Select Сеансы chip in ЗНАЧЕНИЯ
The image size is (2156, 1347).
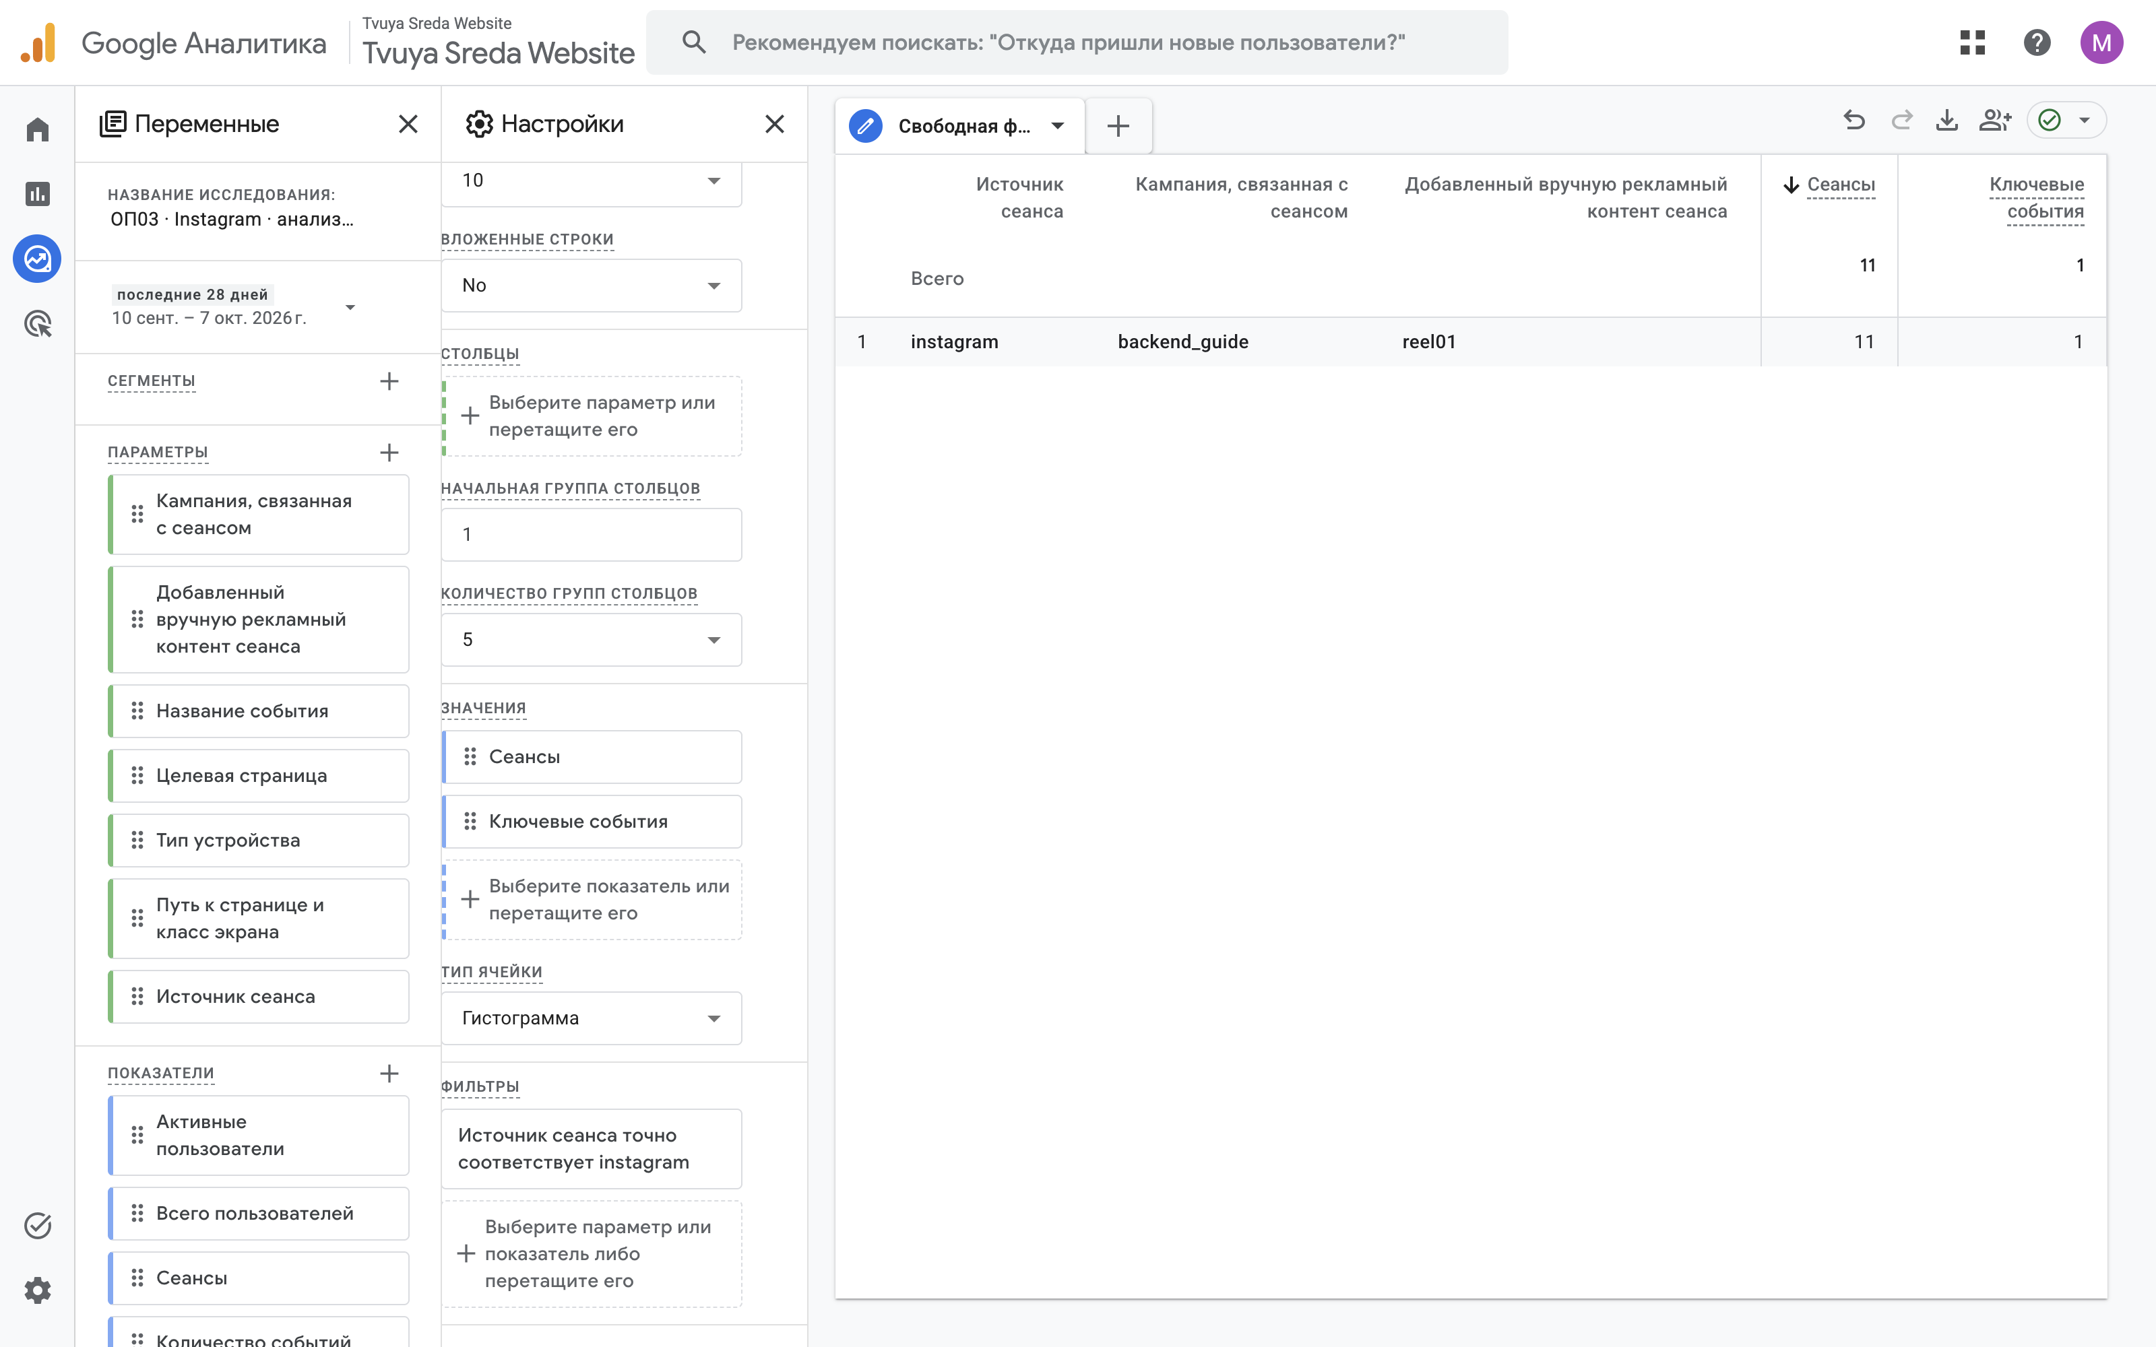[x=592, y=757]
